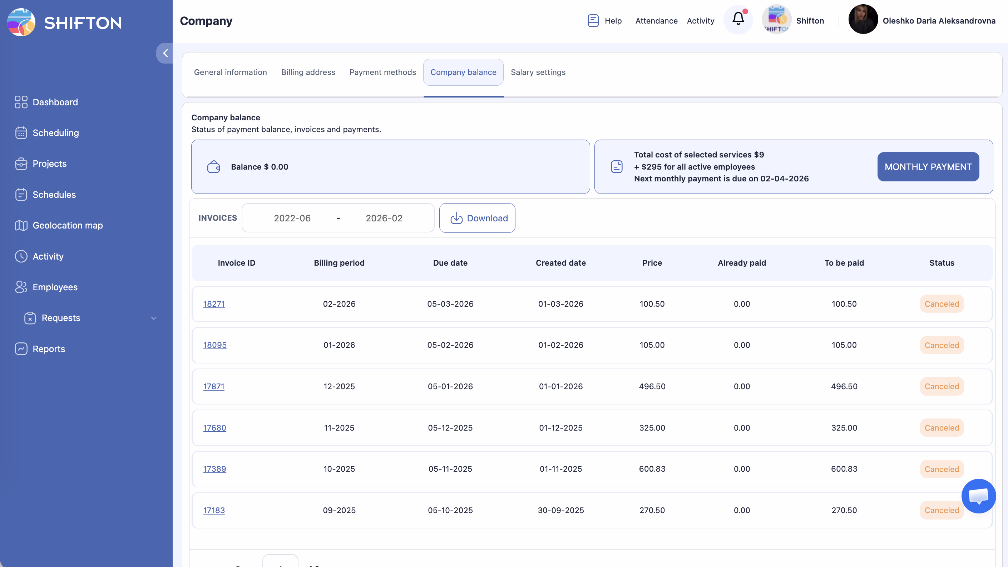Go to the Geolocation map icon
Image resolution: width=1008 pixels, height=567 pixels.
pos(21,225)
